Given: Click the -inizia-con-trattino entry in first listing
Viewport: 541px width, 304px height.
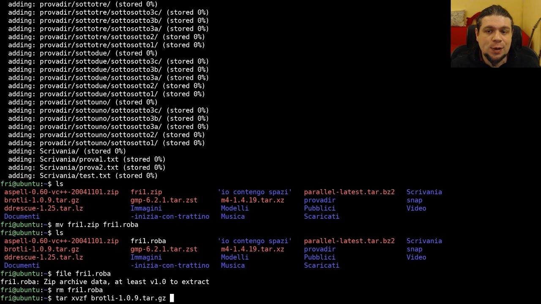Looking at the screenshot, I should (170, 217).
